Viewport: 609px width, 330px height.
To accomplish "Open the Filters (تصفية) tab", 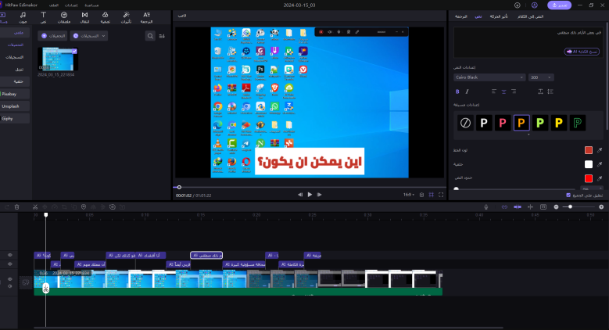I will click(x=105, y=17).
